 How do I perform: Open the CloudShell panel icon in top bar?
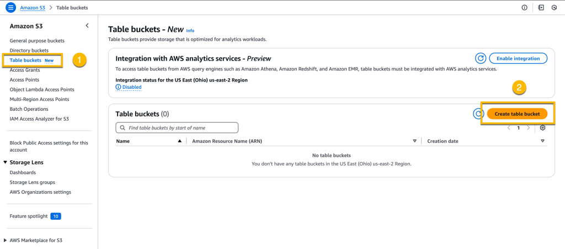coord(541,8)
